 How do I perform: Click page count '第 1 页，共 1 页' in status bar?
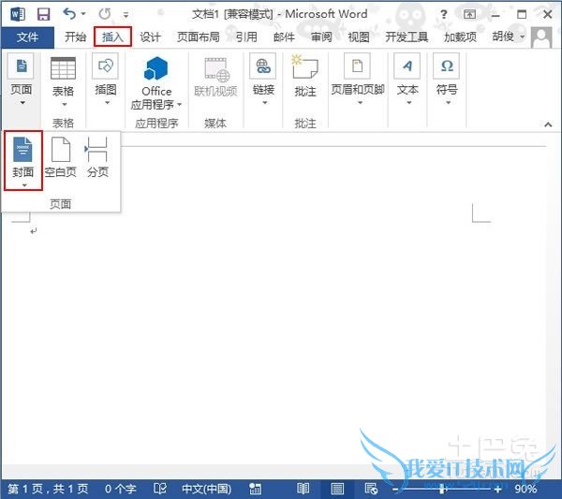coord(48,489)
